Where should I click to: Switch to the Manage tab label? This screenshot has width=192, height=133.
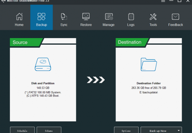click(109, 25)
